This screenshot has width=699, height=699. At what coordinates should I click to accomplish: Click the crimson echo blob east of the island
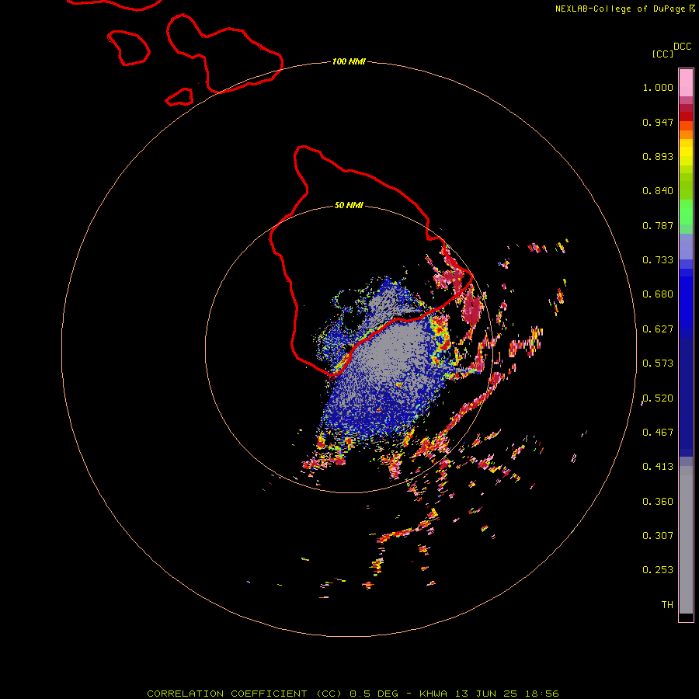[472, 309]
